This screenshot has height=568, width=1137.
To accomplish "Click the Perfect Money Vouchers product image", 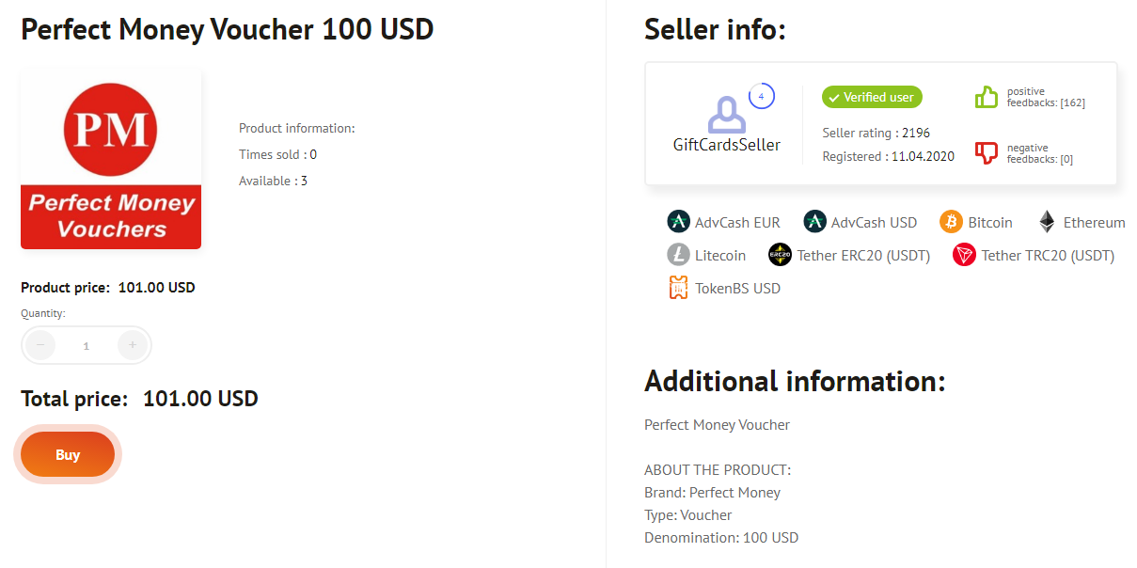I will (x=111, y=159).
